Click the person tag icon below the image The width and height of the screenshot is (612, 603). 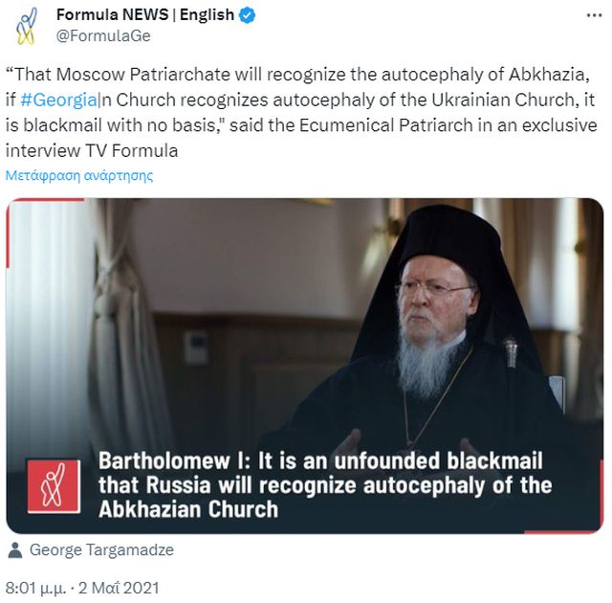click(x=15, y=550)
